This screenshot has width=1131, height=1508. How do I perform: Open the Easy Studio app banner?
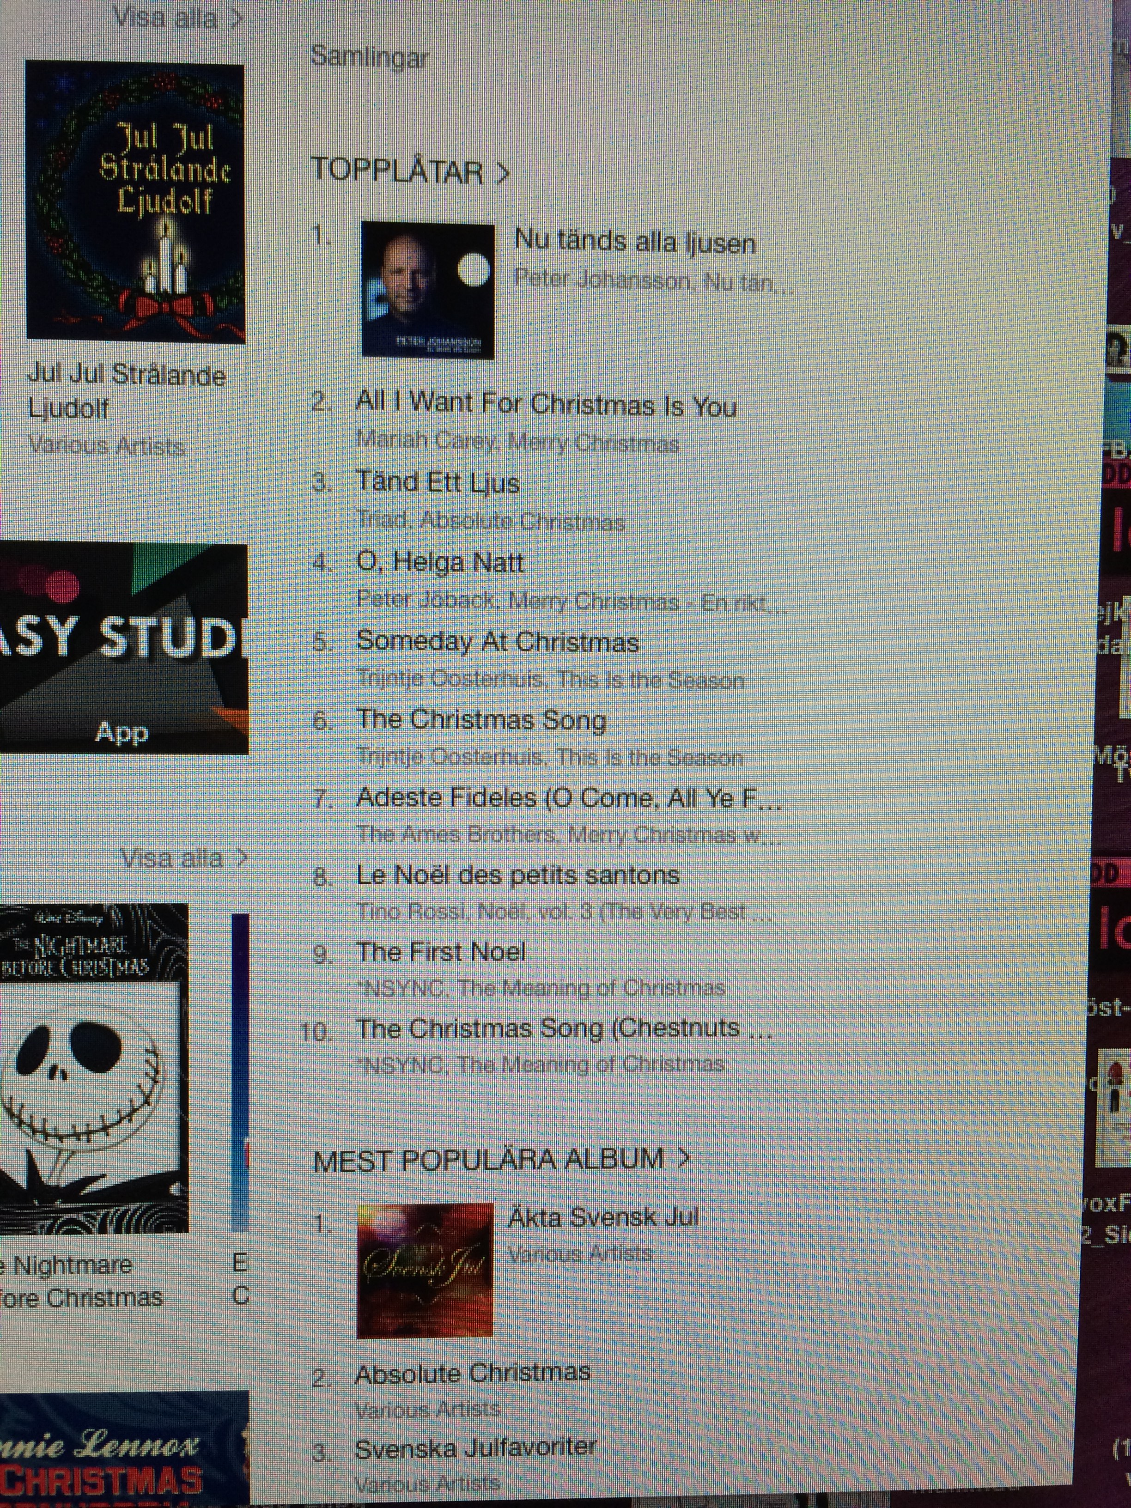(123, 648)
